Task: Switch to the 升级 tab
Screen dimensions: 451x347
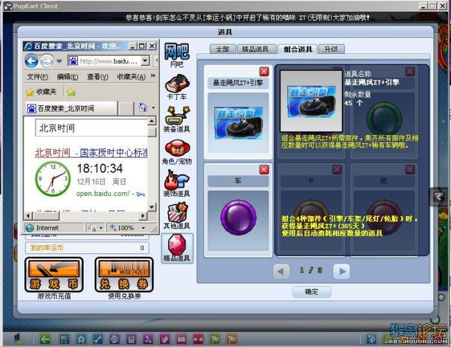Action: (x=331, y=49)
